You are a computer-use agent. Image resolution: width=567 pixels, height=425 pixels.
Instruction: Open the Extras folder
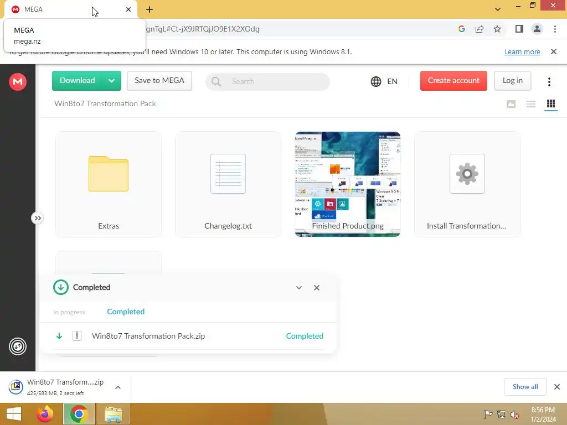109,184
